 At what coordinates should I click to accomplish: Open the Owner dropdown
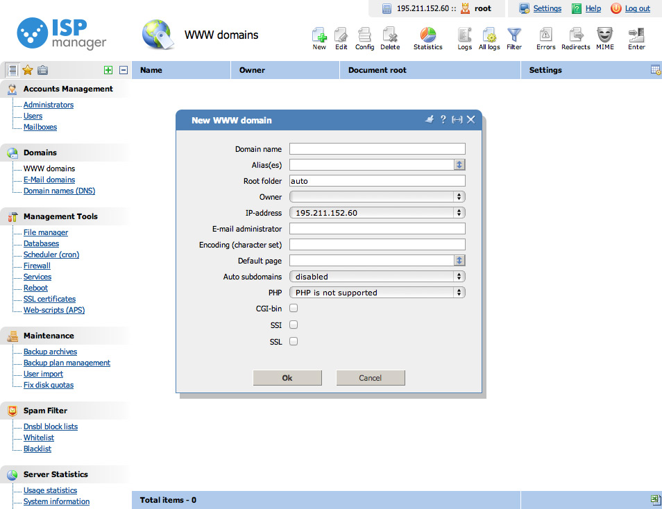tap(377, 197)
